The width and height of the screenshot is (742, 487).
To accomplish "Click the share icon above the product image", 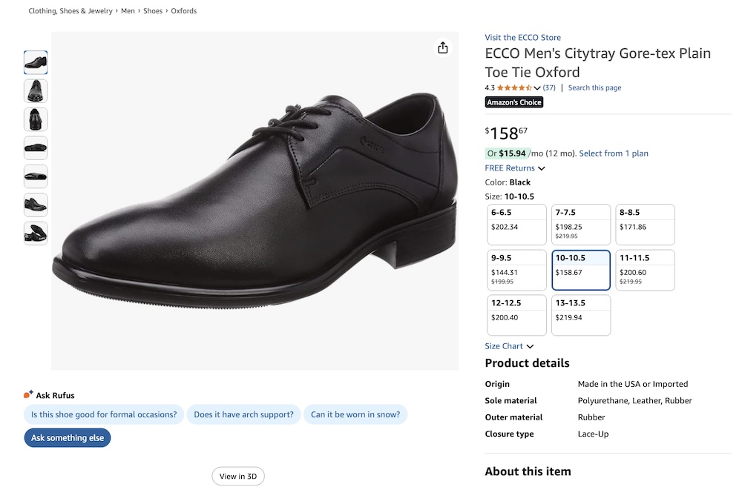I will coord(443,47).
